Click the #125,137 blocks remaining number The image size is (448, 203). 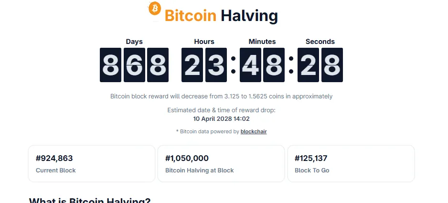(x=311, y=159)
